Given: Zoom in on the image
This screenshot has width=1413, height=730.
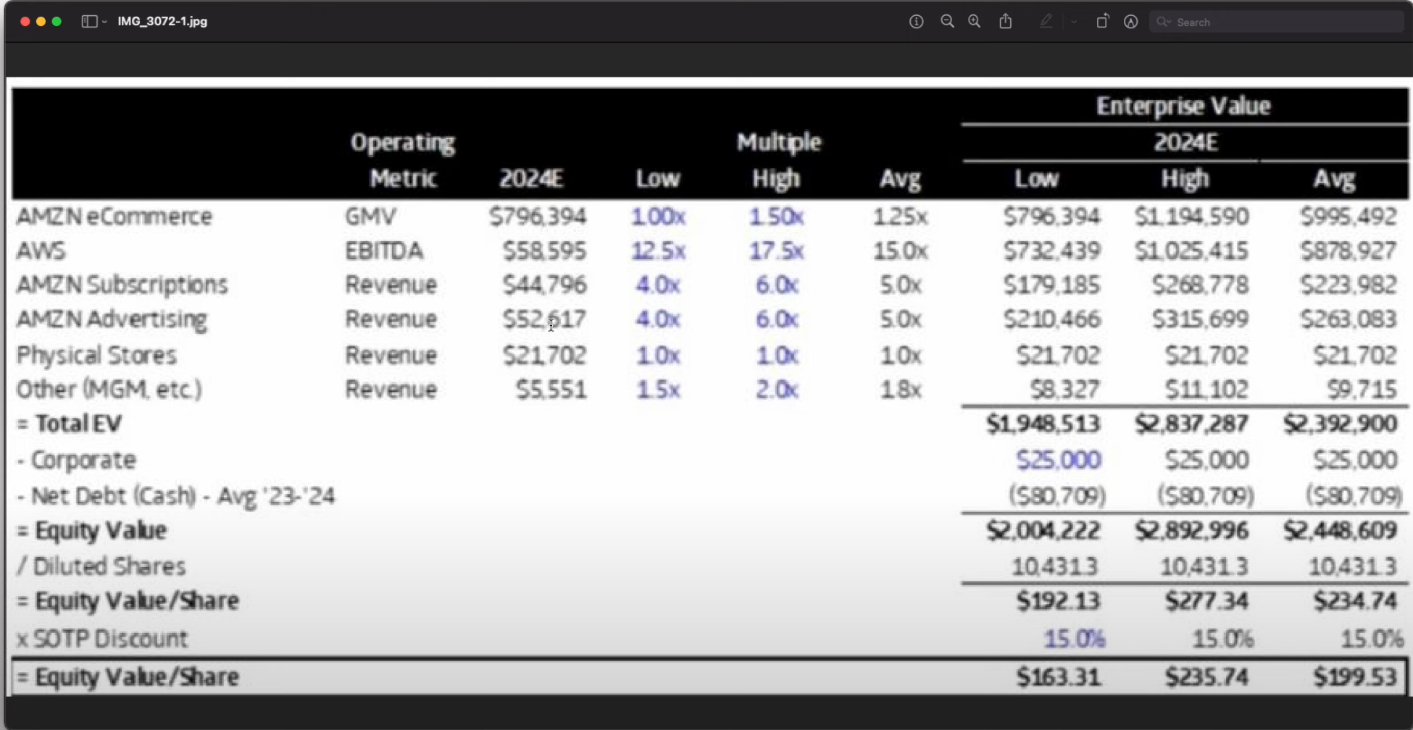Looking at the screenshot, I should click(x=975, y=22).
